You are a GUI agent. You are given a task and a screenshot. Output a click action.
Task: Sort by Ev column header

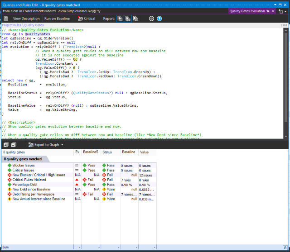(77, 152)
